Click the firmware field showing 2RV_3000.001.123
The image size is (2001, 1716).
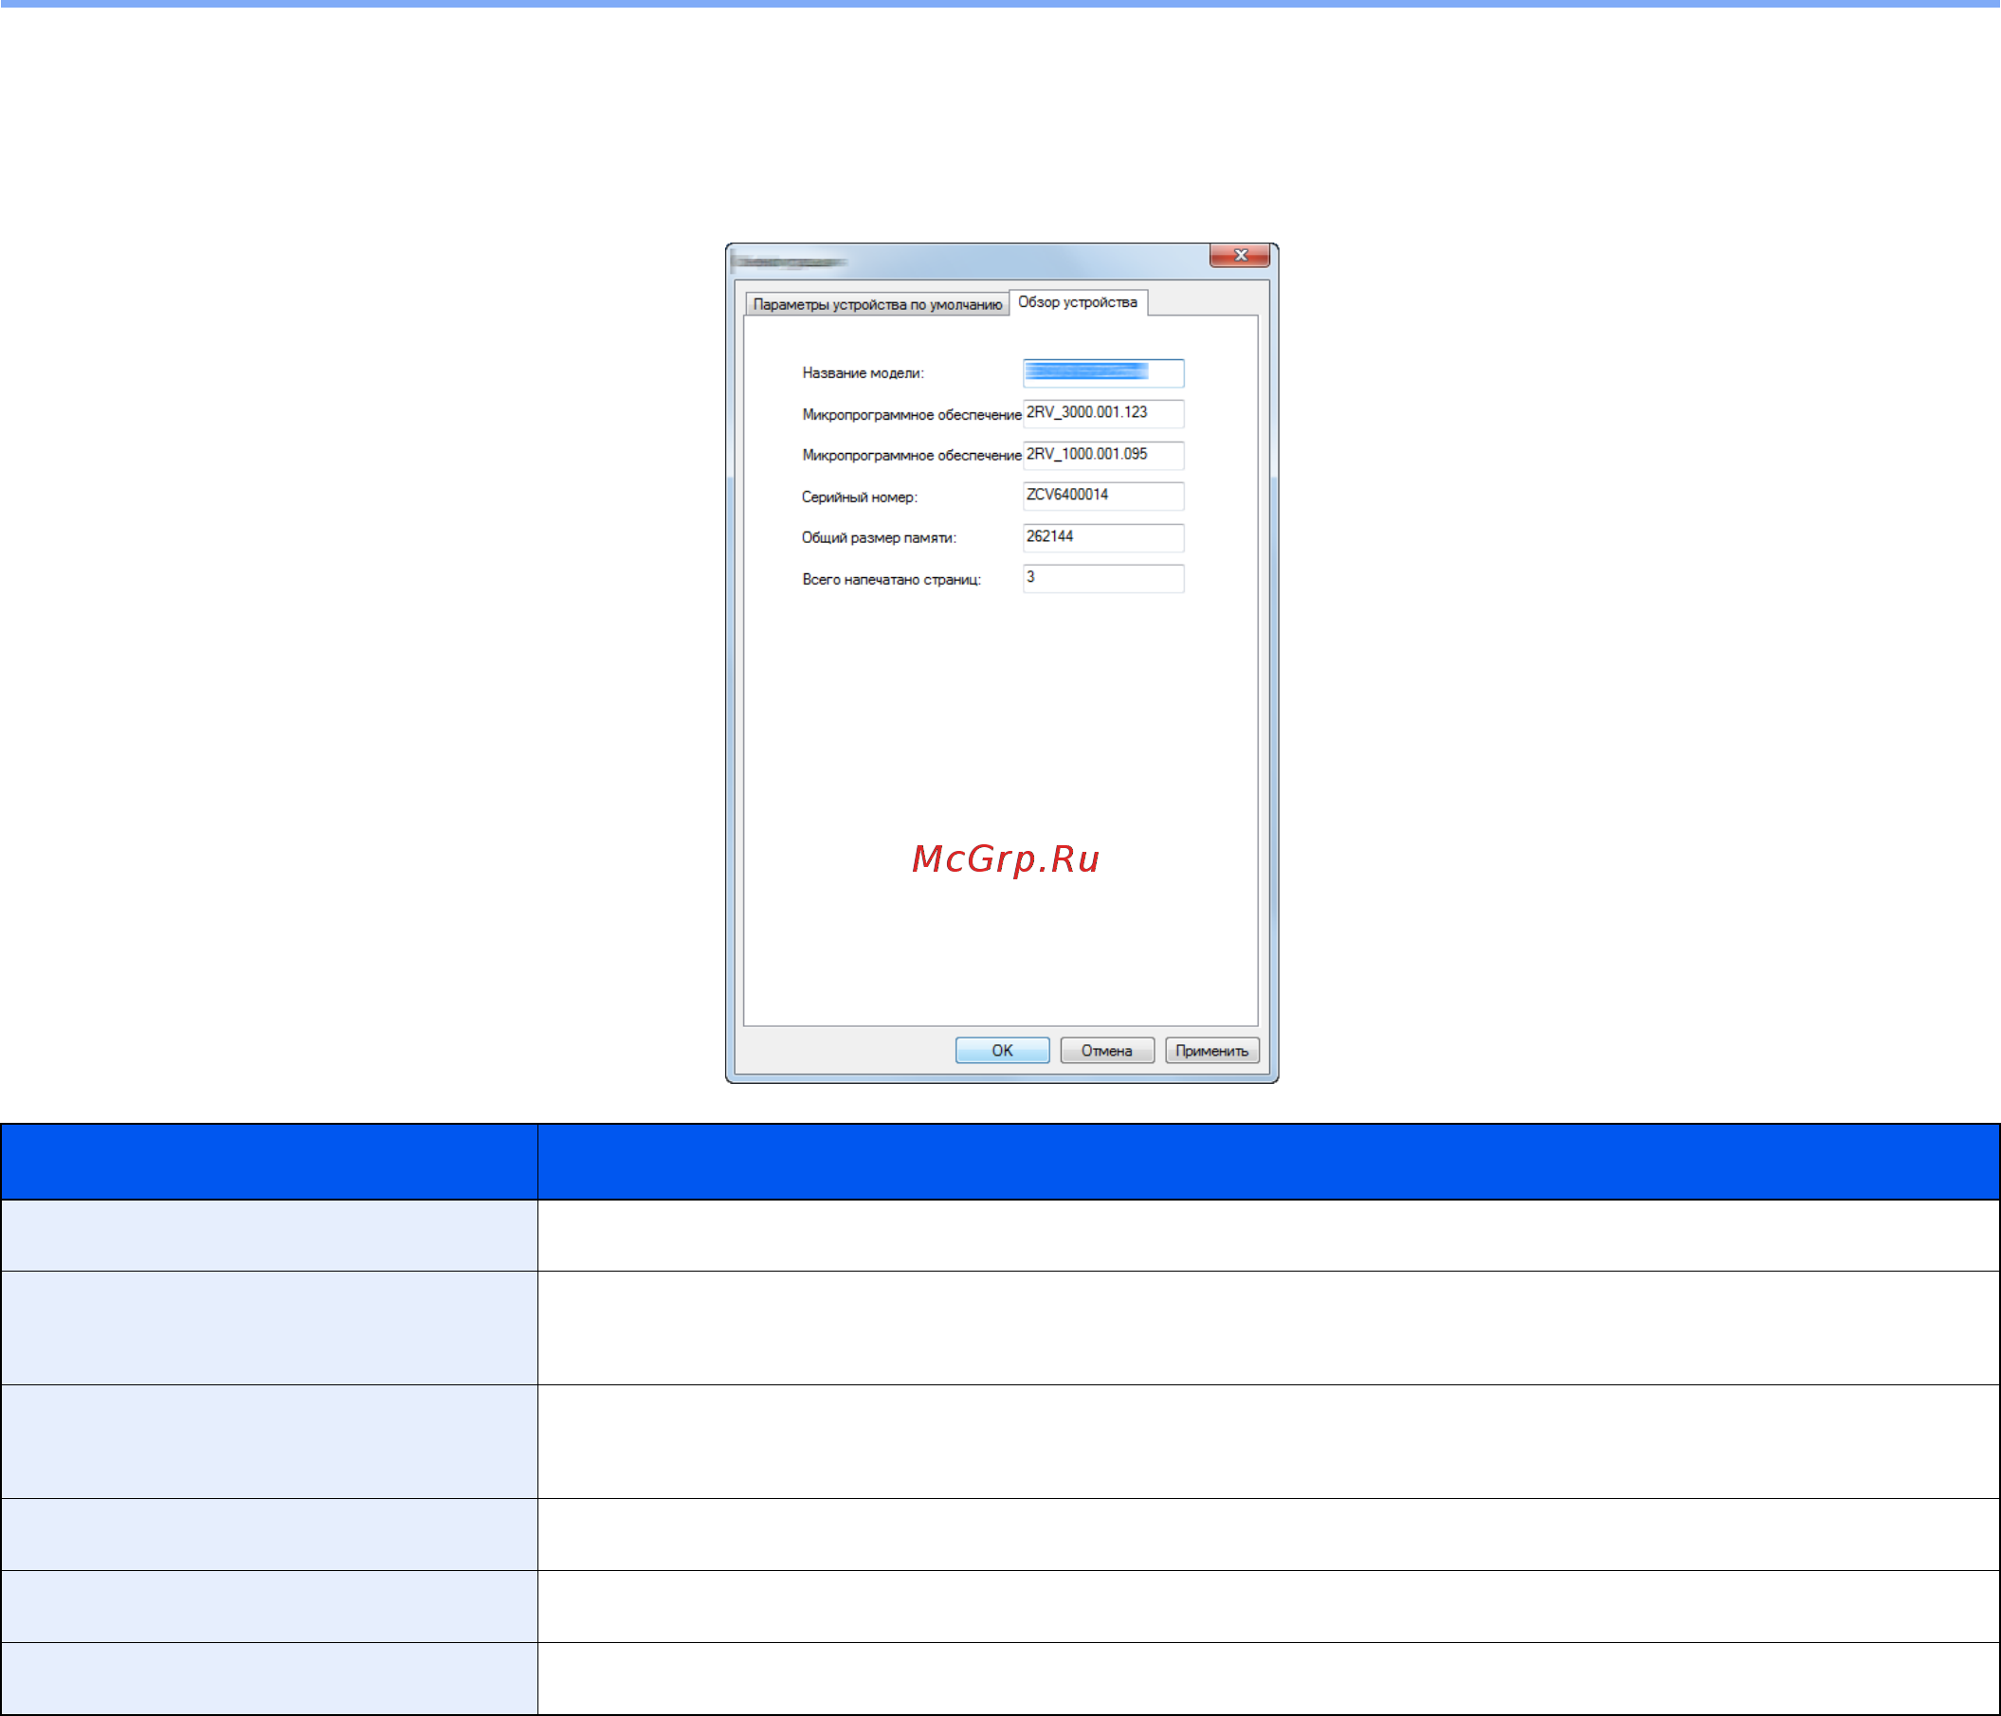1102,413
